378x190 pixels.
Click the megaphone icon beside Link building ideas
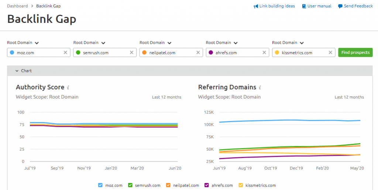pyautogui.click(x=256, y=6)
